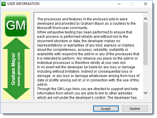Minimize the USER INFORMATION window
This screenshot has width=157, height=118.
point(119,4)
